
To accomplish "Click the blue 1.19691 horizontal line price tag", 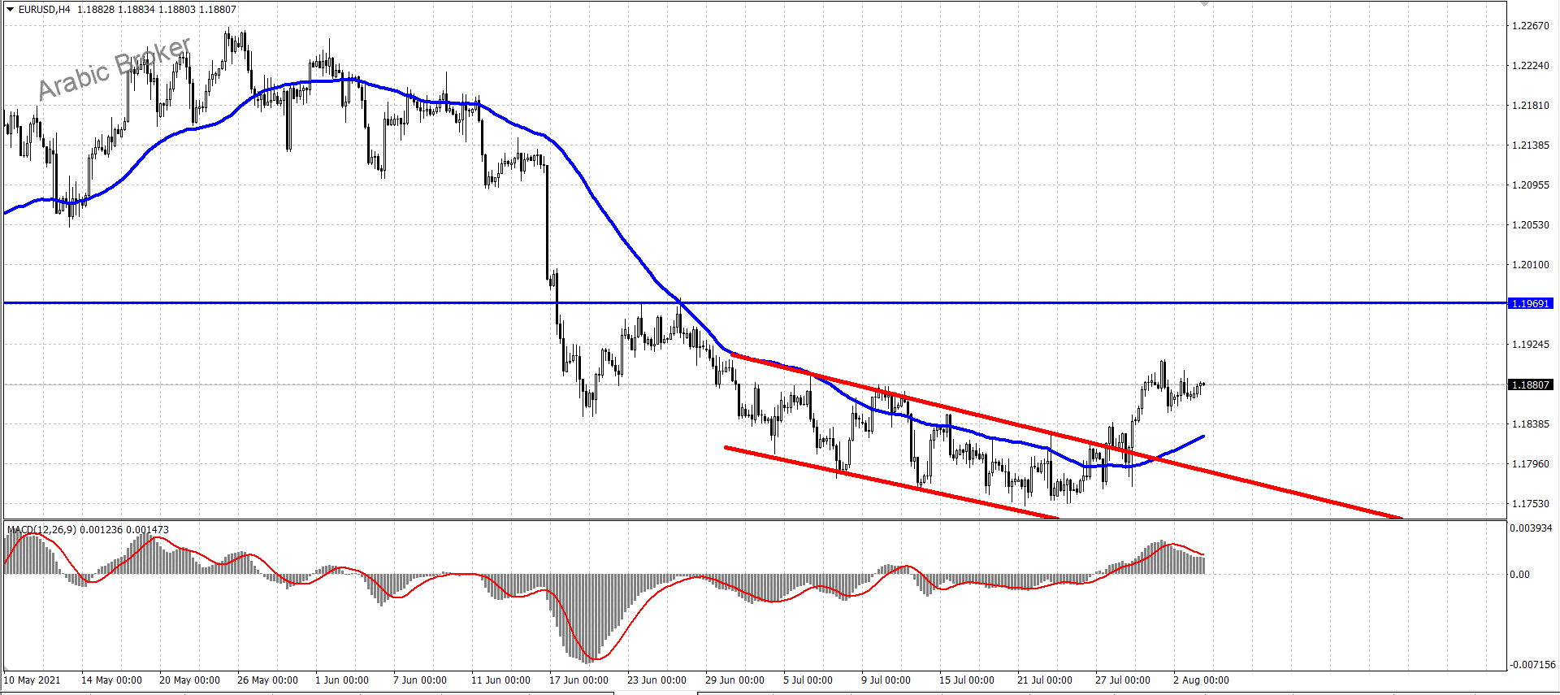I will pos(1531,303).
